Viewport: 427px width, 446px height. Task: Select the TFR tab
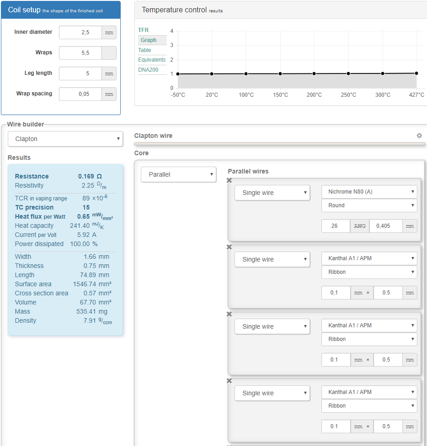[x=144, y=30]
